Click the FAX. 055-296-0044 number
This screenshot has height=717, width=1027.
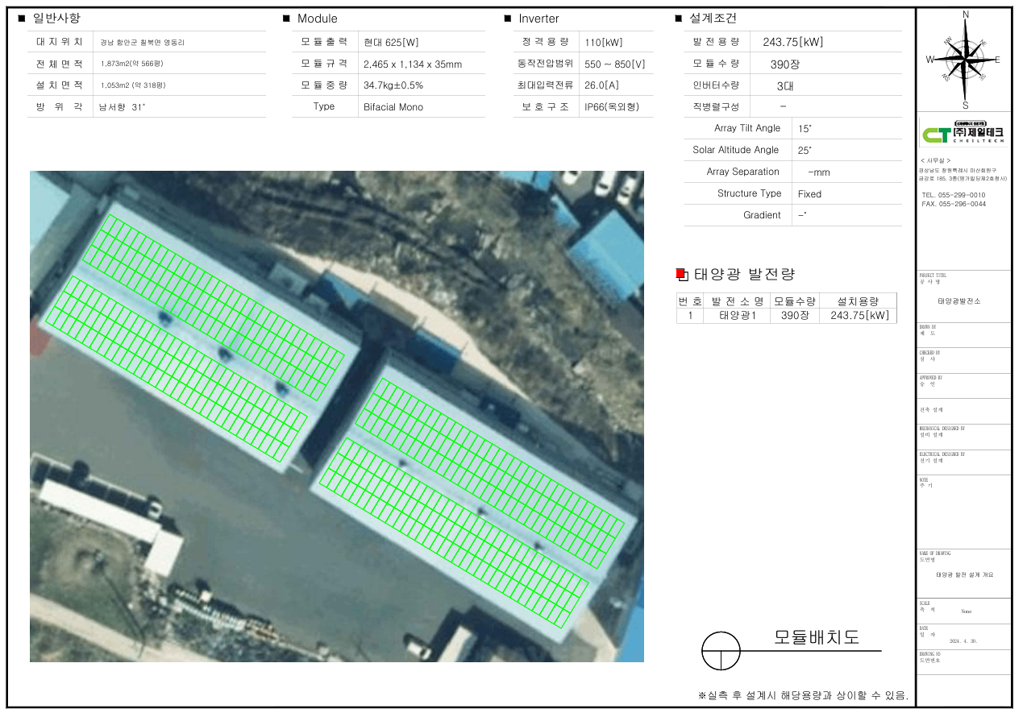pyautogui.click(x=953, y=205)
